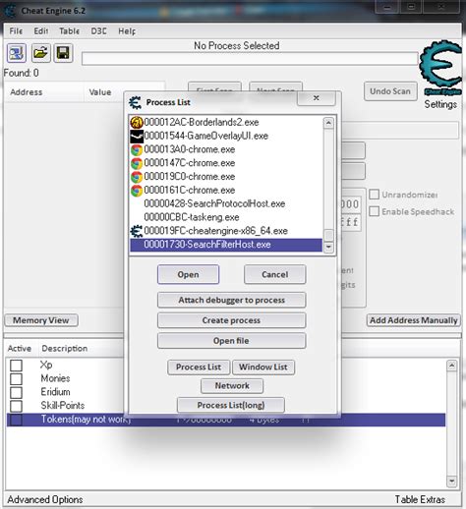This screenshot has height=509, width=466.
Task: Click Open file button
Action: coord(231,341)
